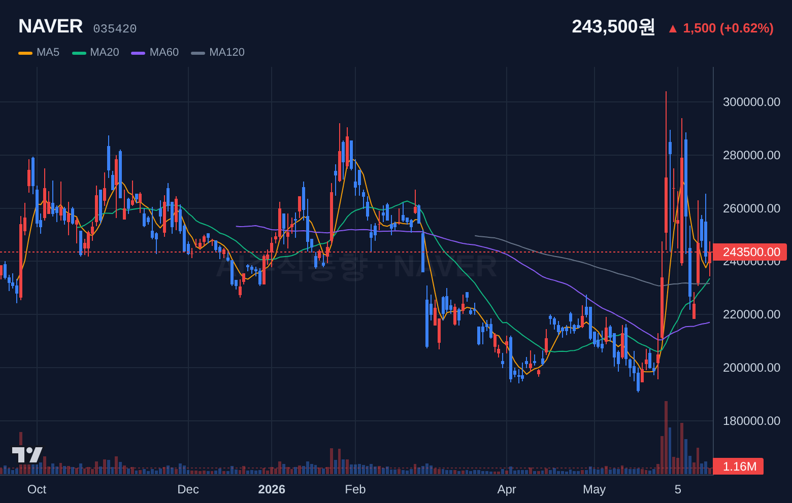Screen dimensions: 792x503
Task: Click the TradingView logo icon
Action: (x=27, y=454)
